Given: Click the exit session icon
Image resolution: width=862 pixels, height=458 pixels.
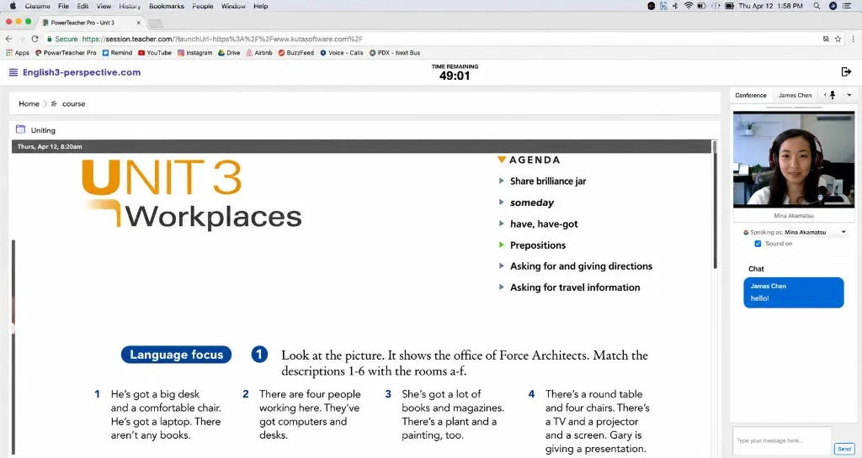Looking at the screenshot, I should (x=846, y=72).
